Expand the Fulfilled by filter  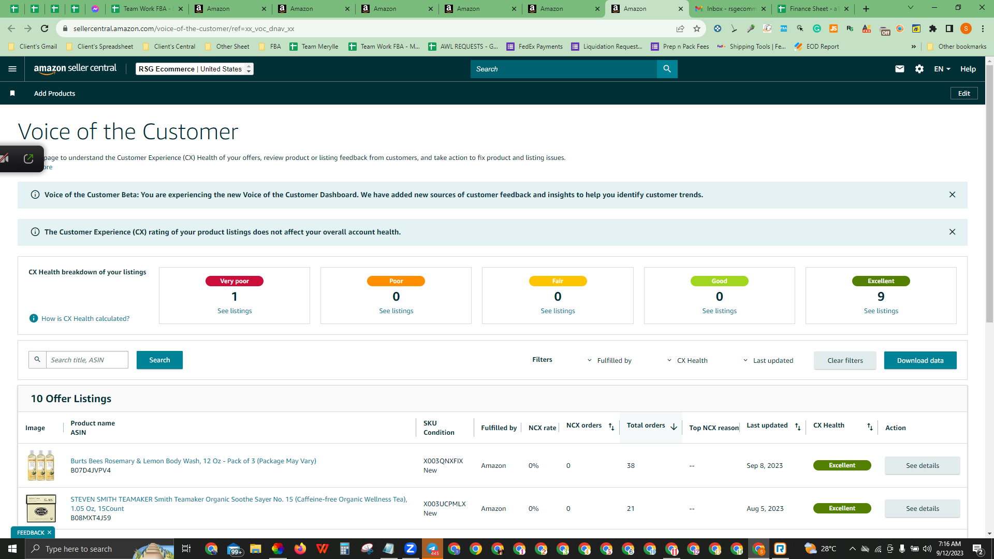609,360
